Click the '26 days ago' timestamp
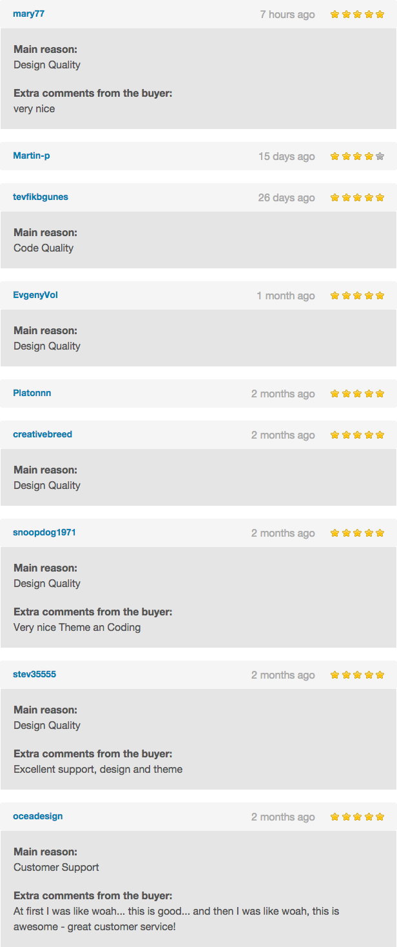 [287, 197]
